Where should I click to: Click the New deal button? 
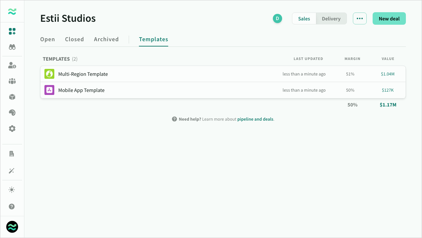tap(389, 18)
